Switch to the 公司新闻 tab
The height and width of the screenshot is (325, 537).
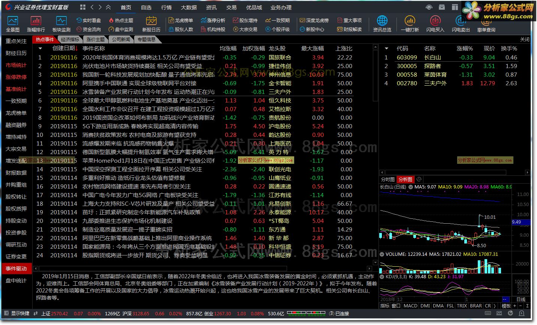(x=121, y=39)
